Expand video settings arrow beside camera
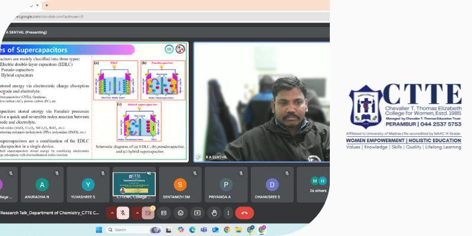This screenshot has height=236, width=472. [x=137, y=213]
